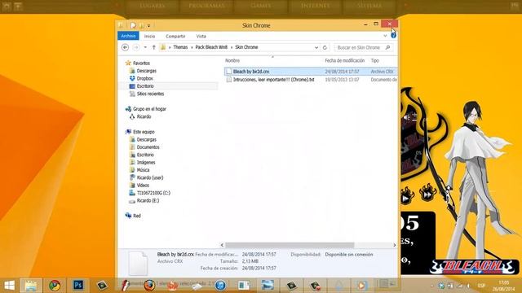Viewport: 522px width, 293px height.
Task: Select the Bleach by bir2d.crx file
Action: [310, 72]
